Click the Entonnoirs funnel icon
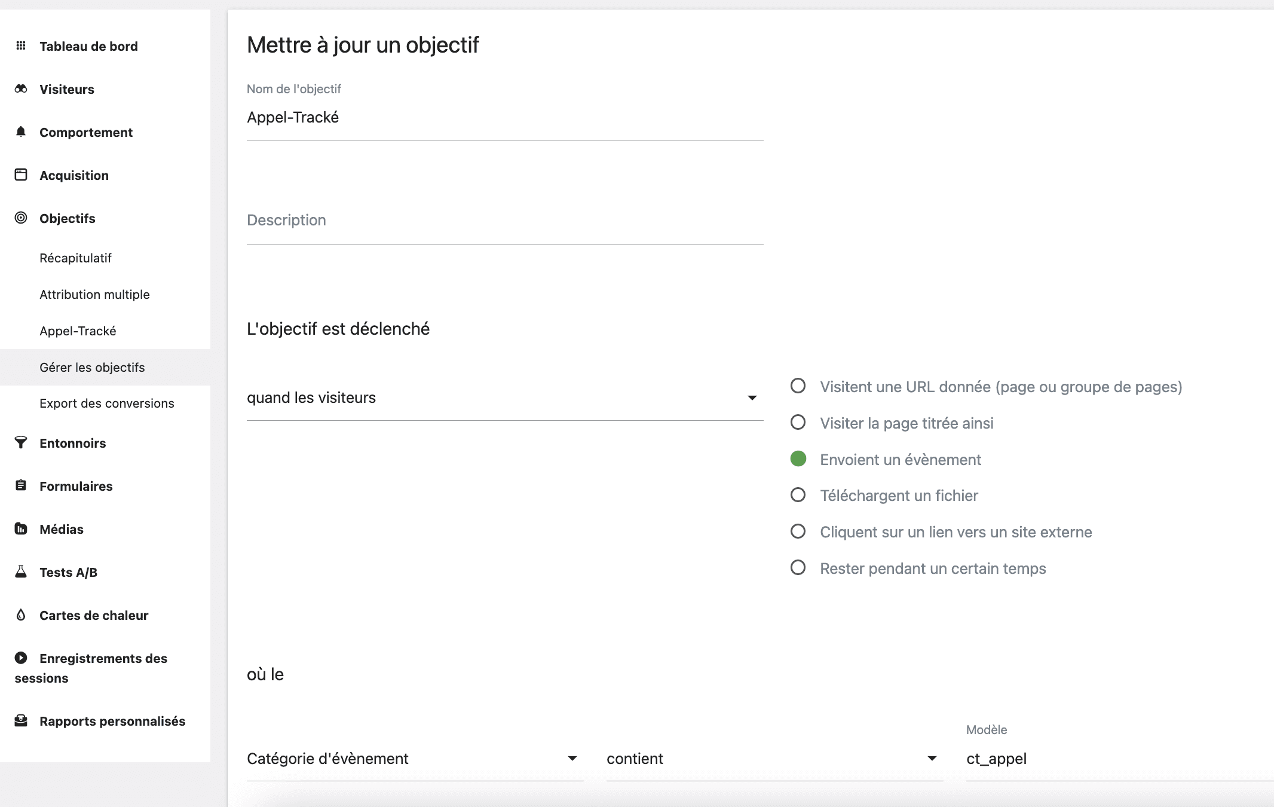 (20, 442)
